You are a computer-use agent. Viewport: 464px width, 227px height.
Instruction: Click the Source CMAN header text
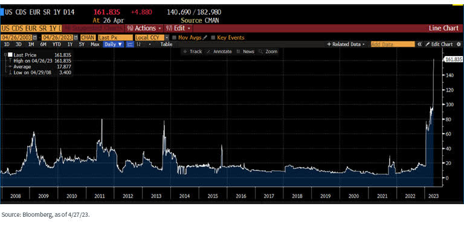click(x=200, y=20)
